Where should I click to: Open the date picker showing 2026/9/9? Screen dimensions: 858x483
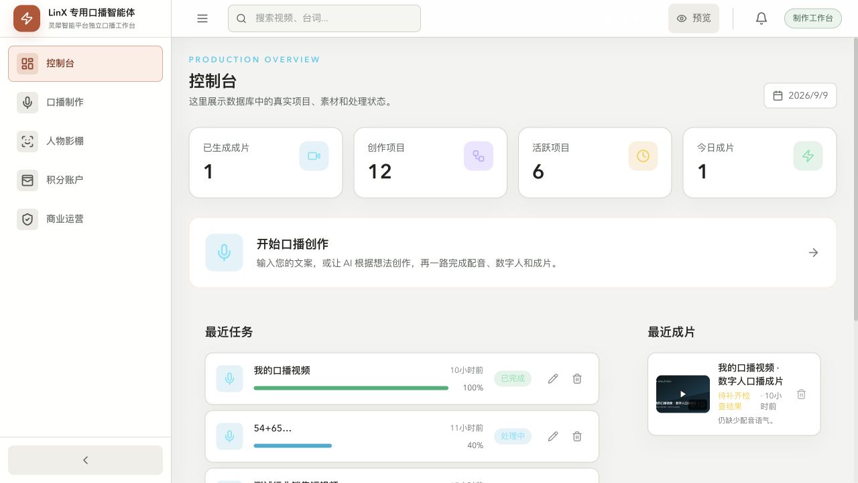tap(800, 95)
